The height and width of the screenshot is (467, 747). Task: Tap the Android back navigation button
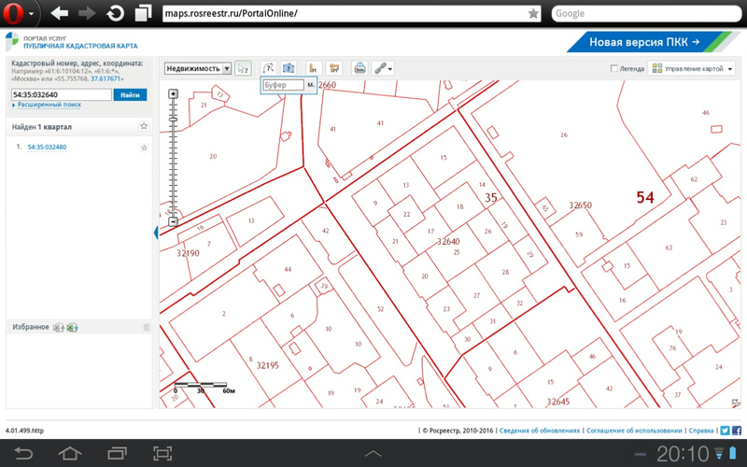[22, 453]
